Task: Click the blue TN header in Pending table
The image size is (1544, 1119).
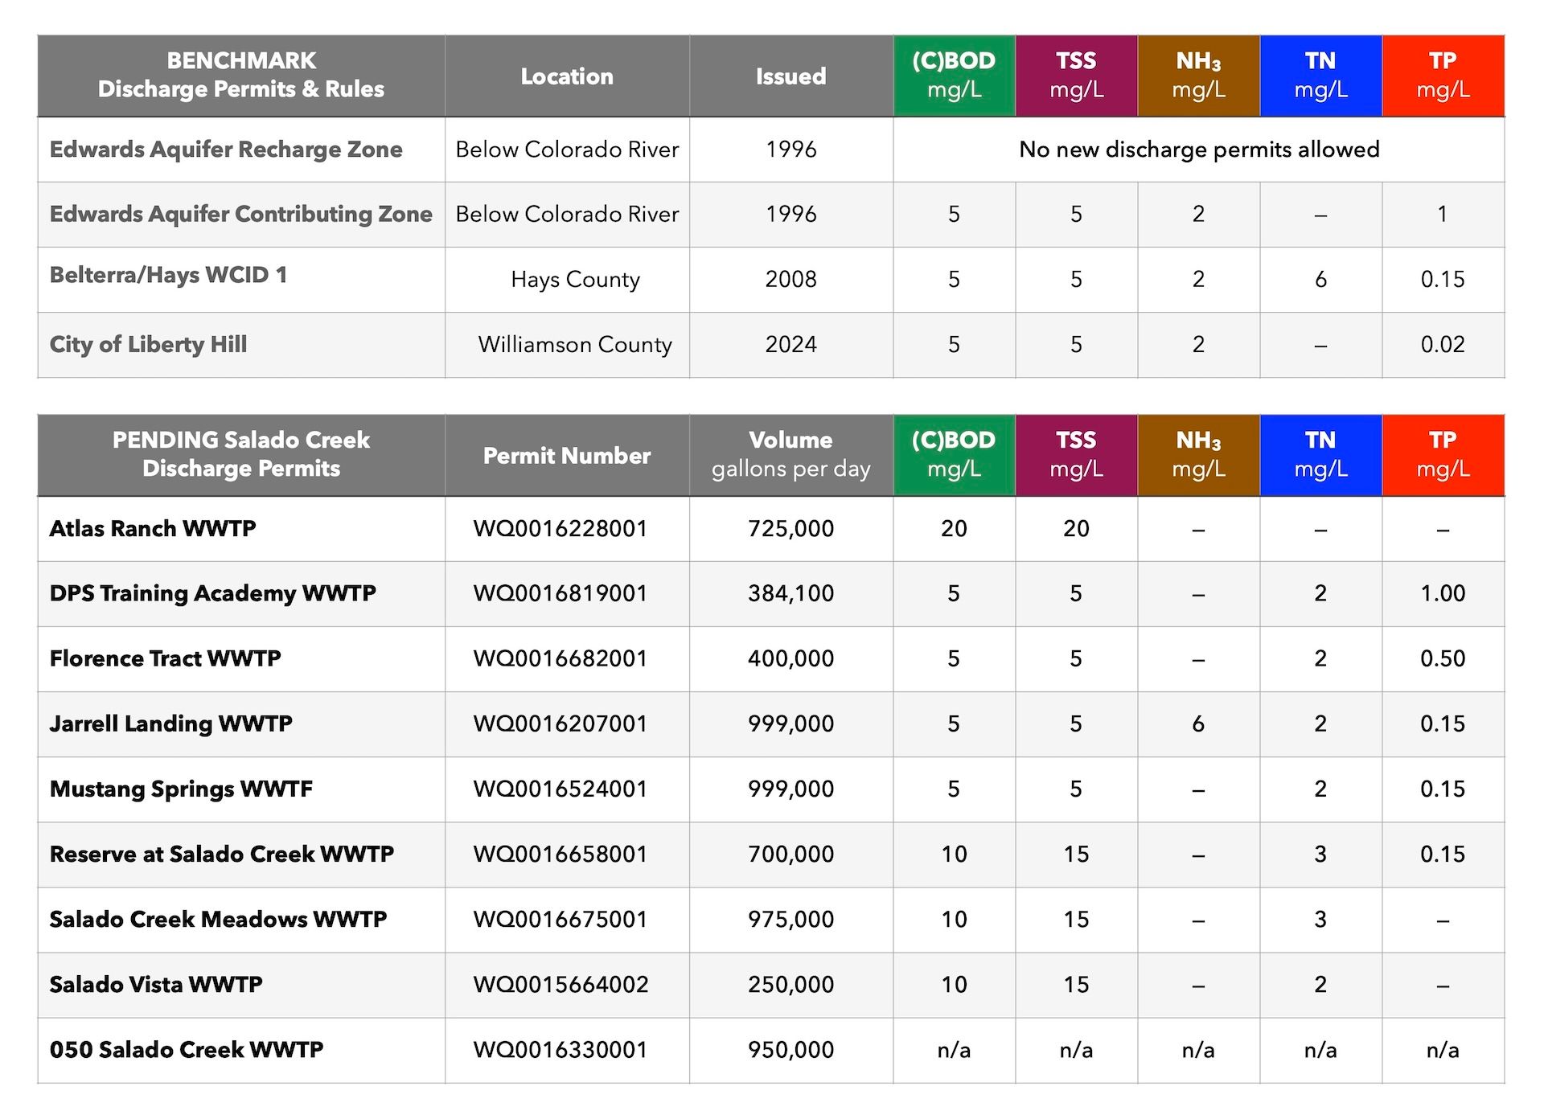Action: click(1320, 455)
